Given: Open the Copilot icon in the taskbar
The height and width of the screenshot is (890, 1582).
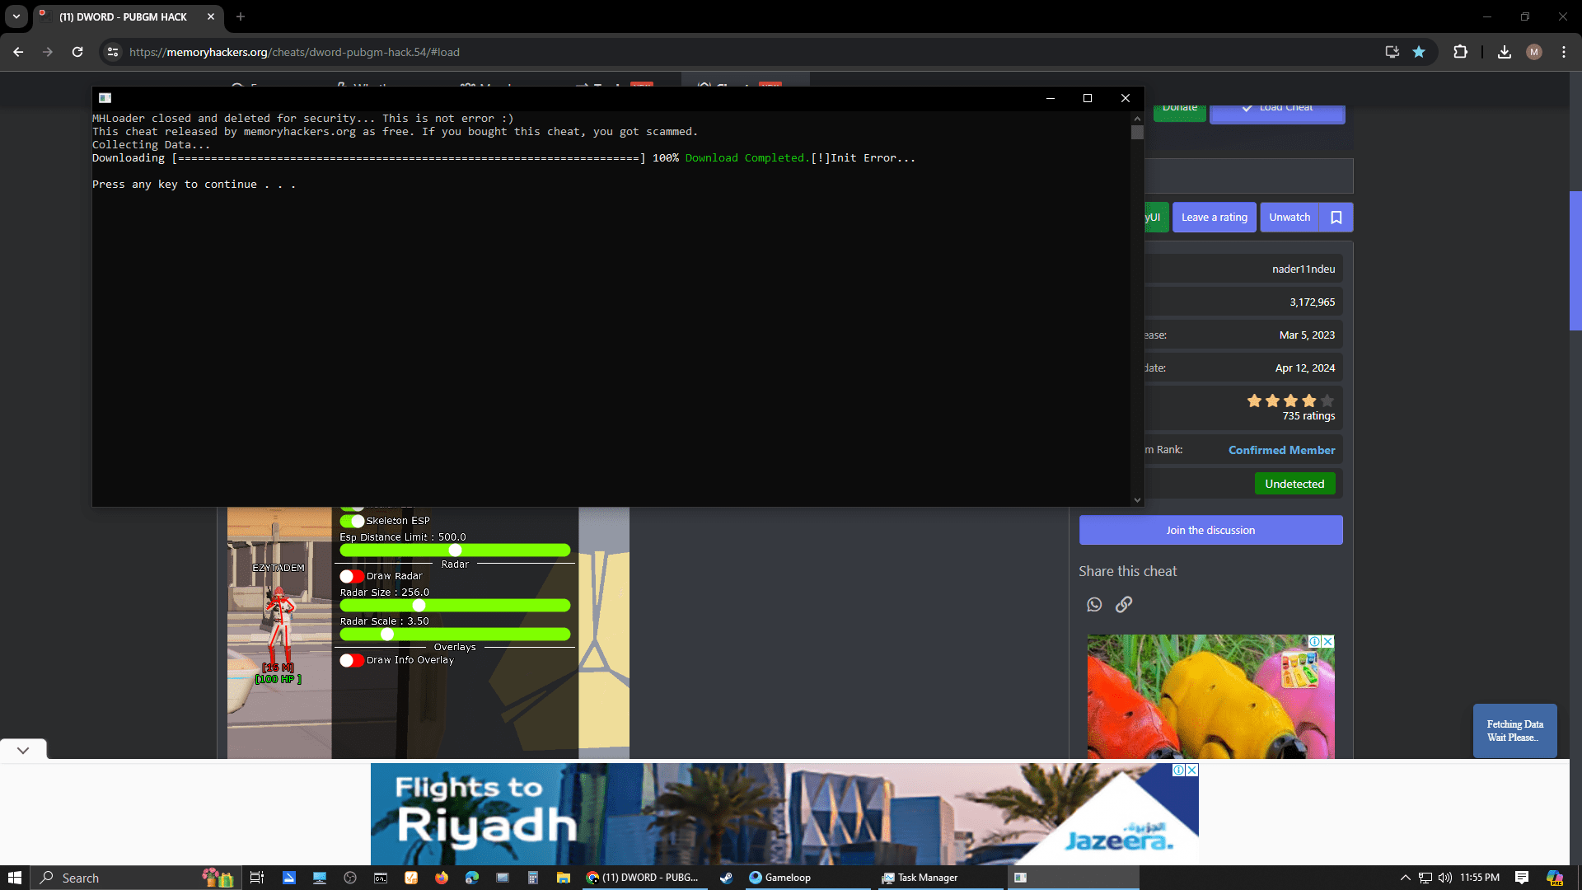Looking at the screenshot, I should coord(1555,878).
